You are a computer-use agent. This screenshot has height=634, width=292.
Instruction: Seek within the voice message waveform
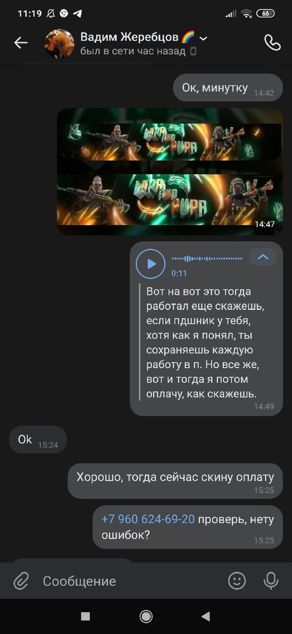coord(207,258)
